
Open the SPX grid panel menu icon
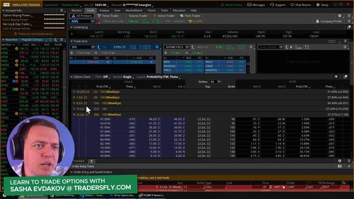pos(157,47)
